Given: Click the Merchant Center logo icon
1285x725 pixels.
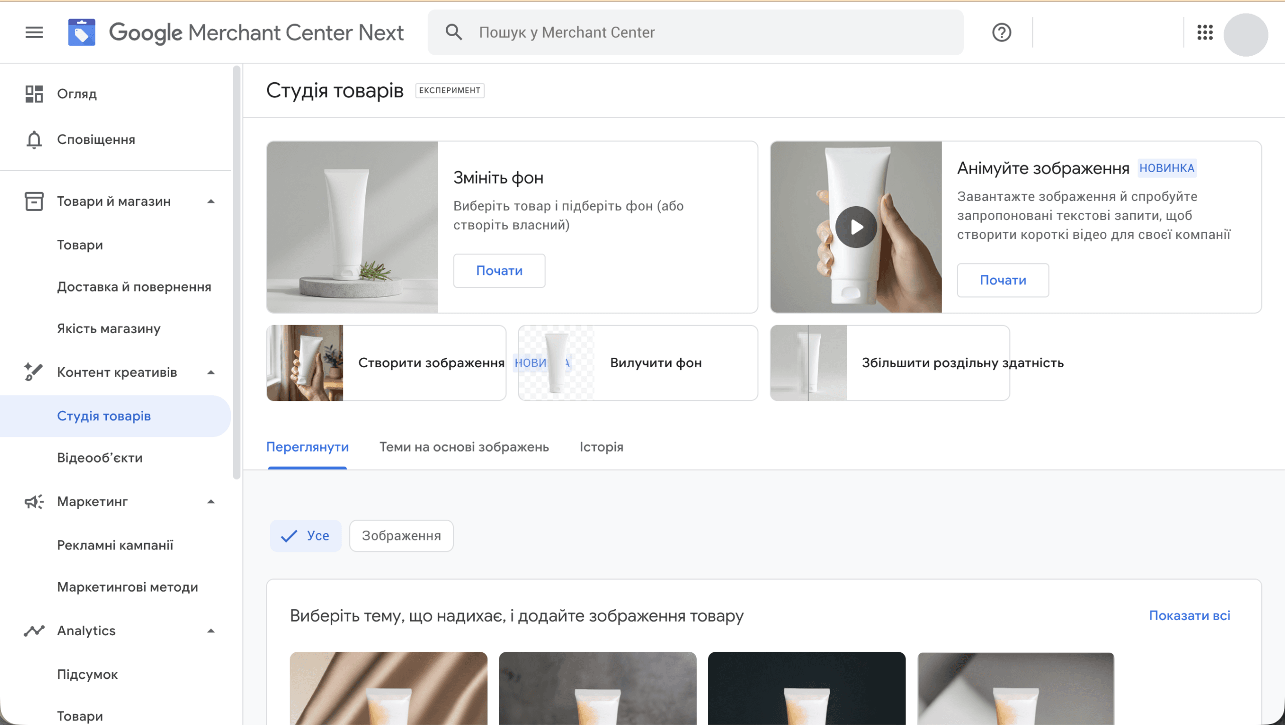Looking at the screenshot, I should point(82,33).
